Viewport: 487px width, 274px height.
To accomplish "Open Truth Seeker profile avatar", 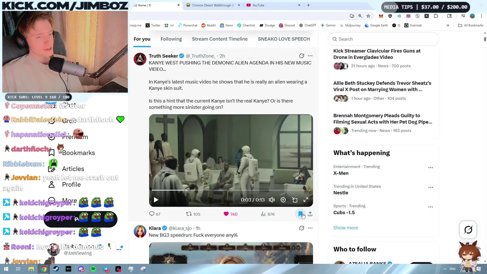I will tap(140, 59).
